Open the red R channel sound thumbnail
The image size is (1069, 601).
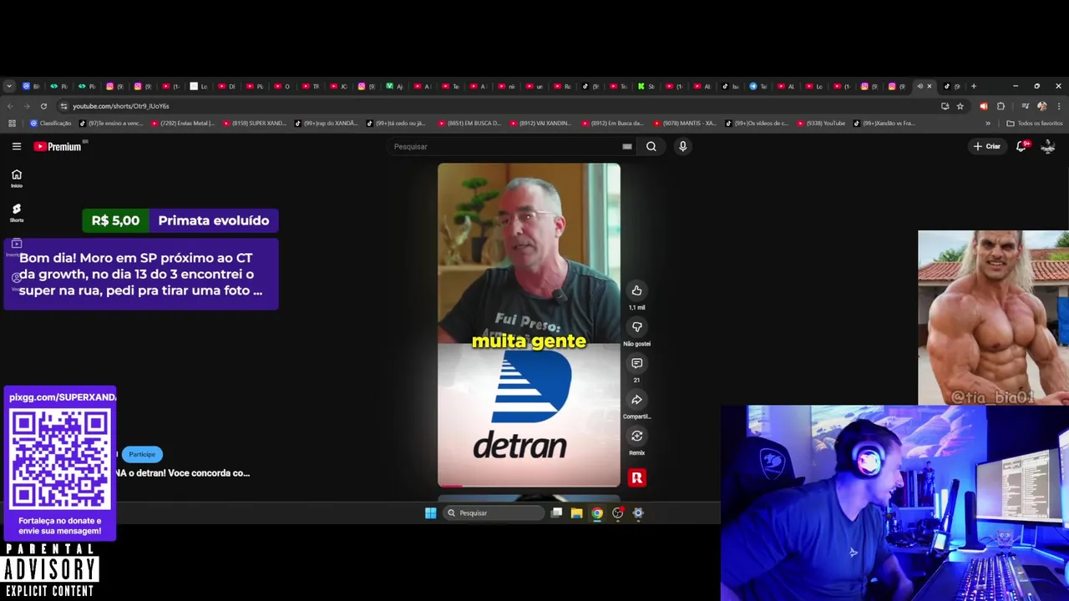[x=636, y=477]
